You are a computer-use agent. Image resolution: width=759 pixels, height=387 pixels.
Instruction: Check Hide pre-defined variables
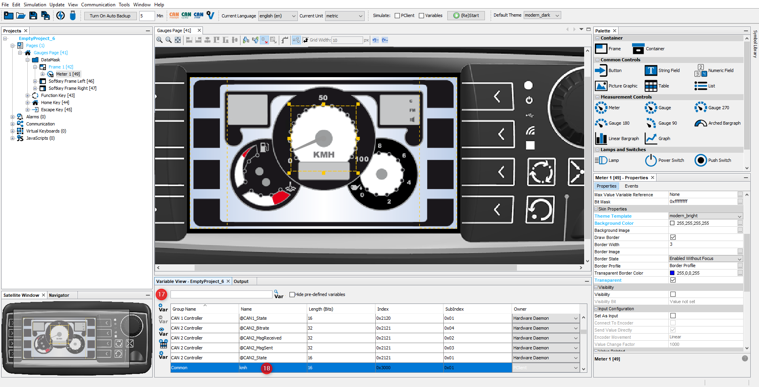point(292,294)
